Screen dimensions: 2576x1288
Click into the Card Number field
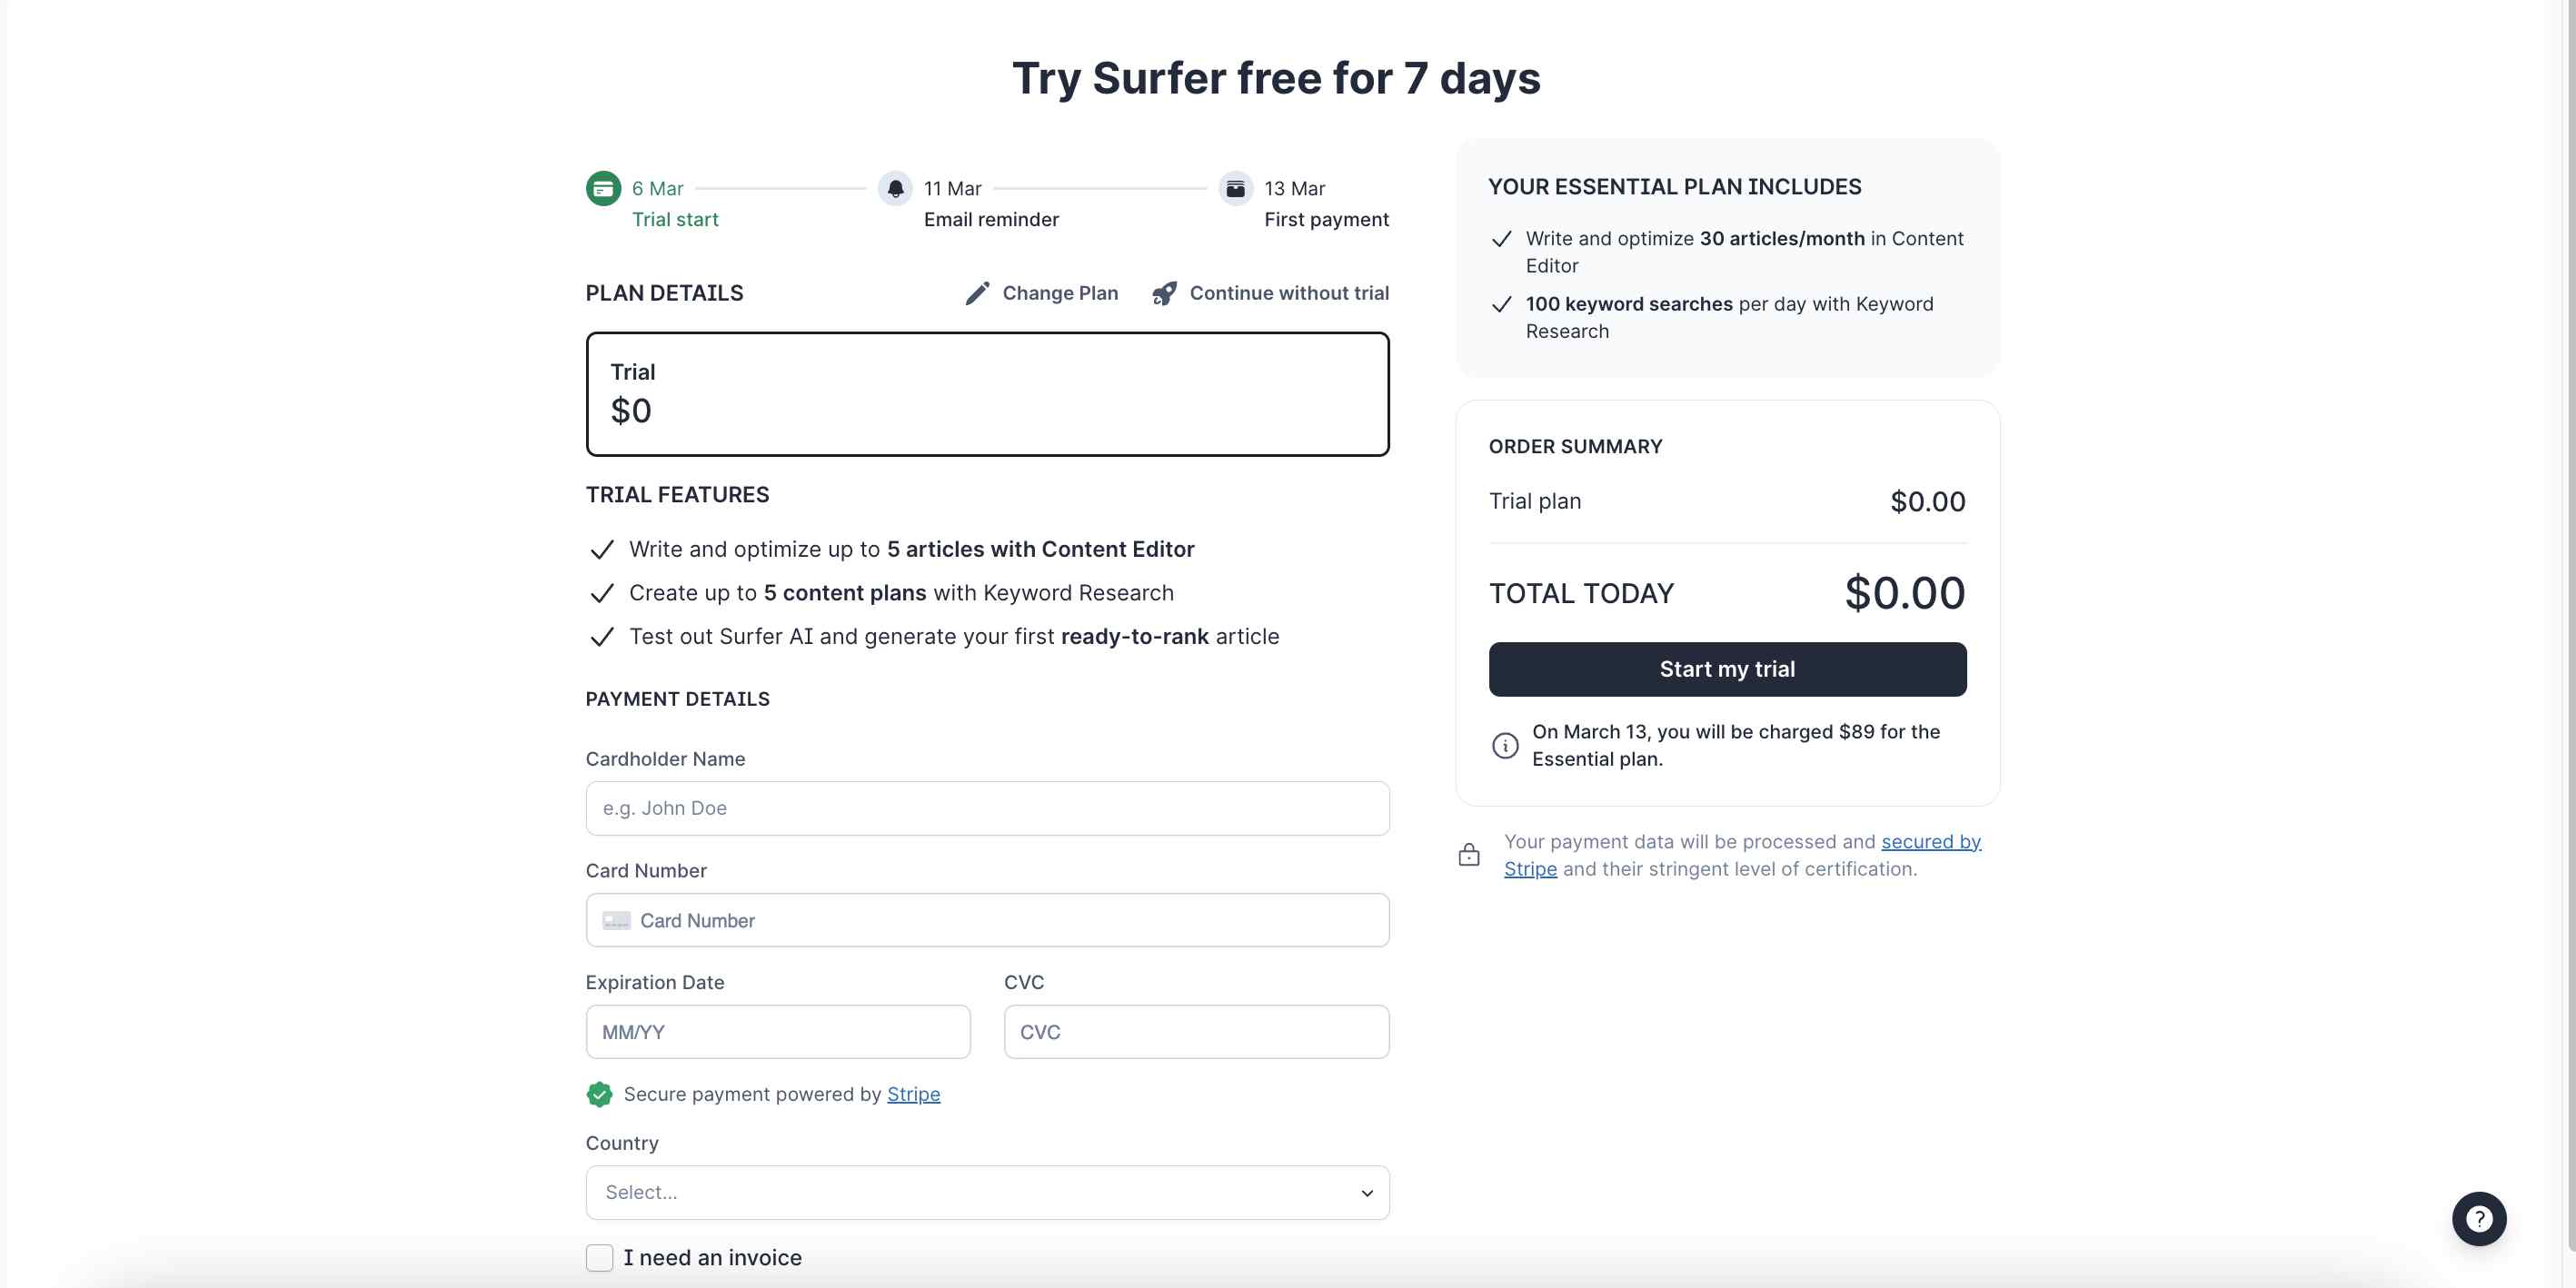click(987, 920)
